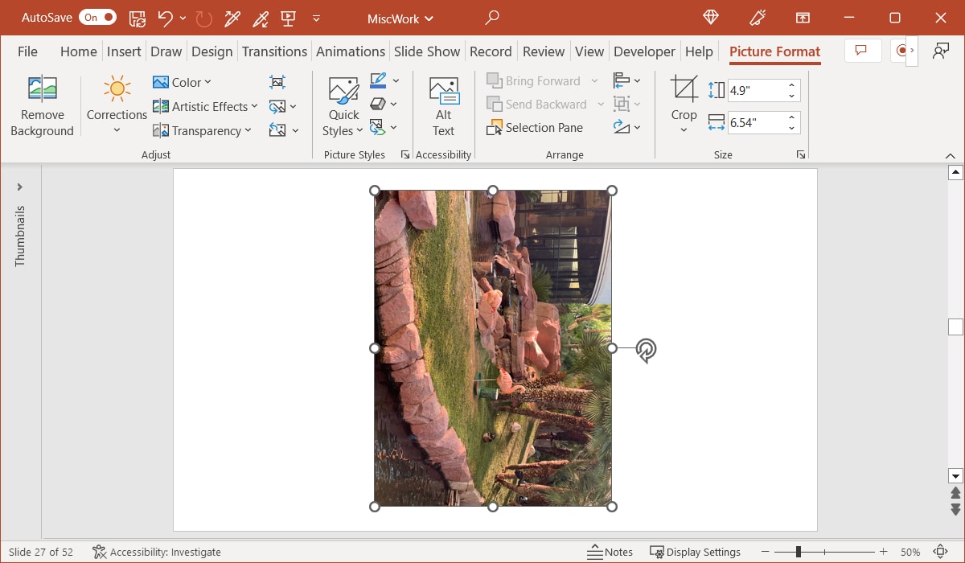
Task: Click the Change Picture icon
Action: 279,105
